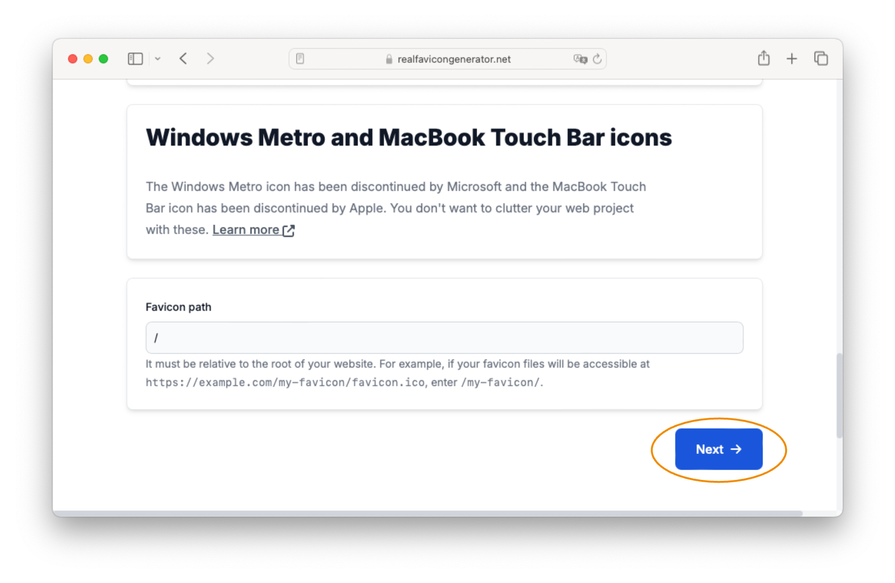Click the vertical page scrollbar
This screenshot has height=583, width=895.
pos(839,395)
